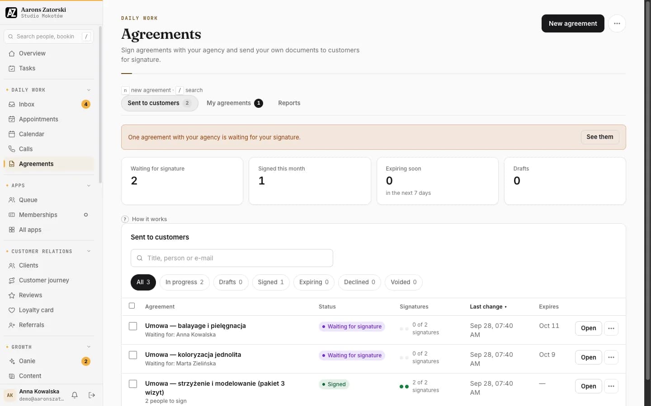The height and width of the screenshot is (406, 651).
Task: Open row menu for balayage i pielęgnacja agreement
Action: tap(611, 328)
